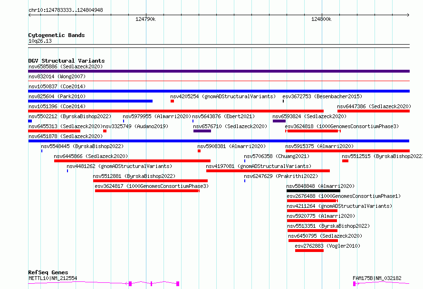Click the DGV Structural Variants track title
This screenshot has height=289, width=423.
click(67, 61)
